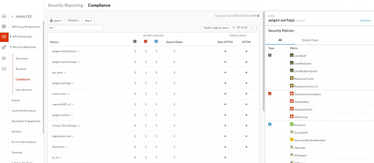Click the sidebar vertical scrollbar

[x=43, y=77]
